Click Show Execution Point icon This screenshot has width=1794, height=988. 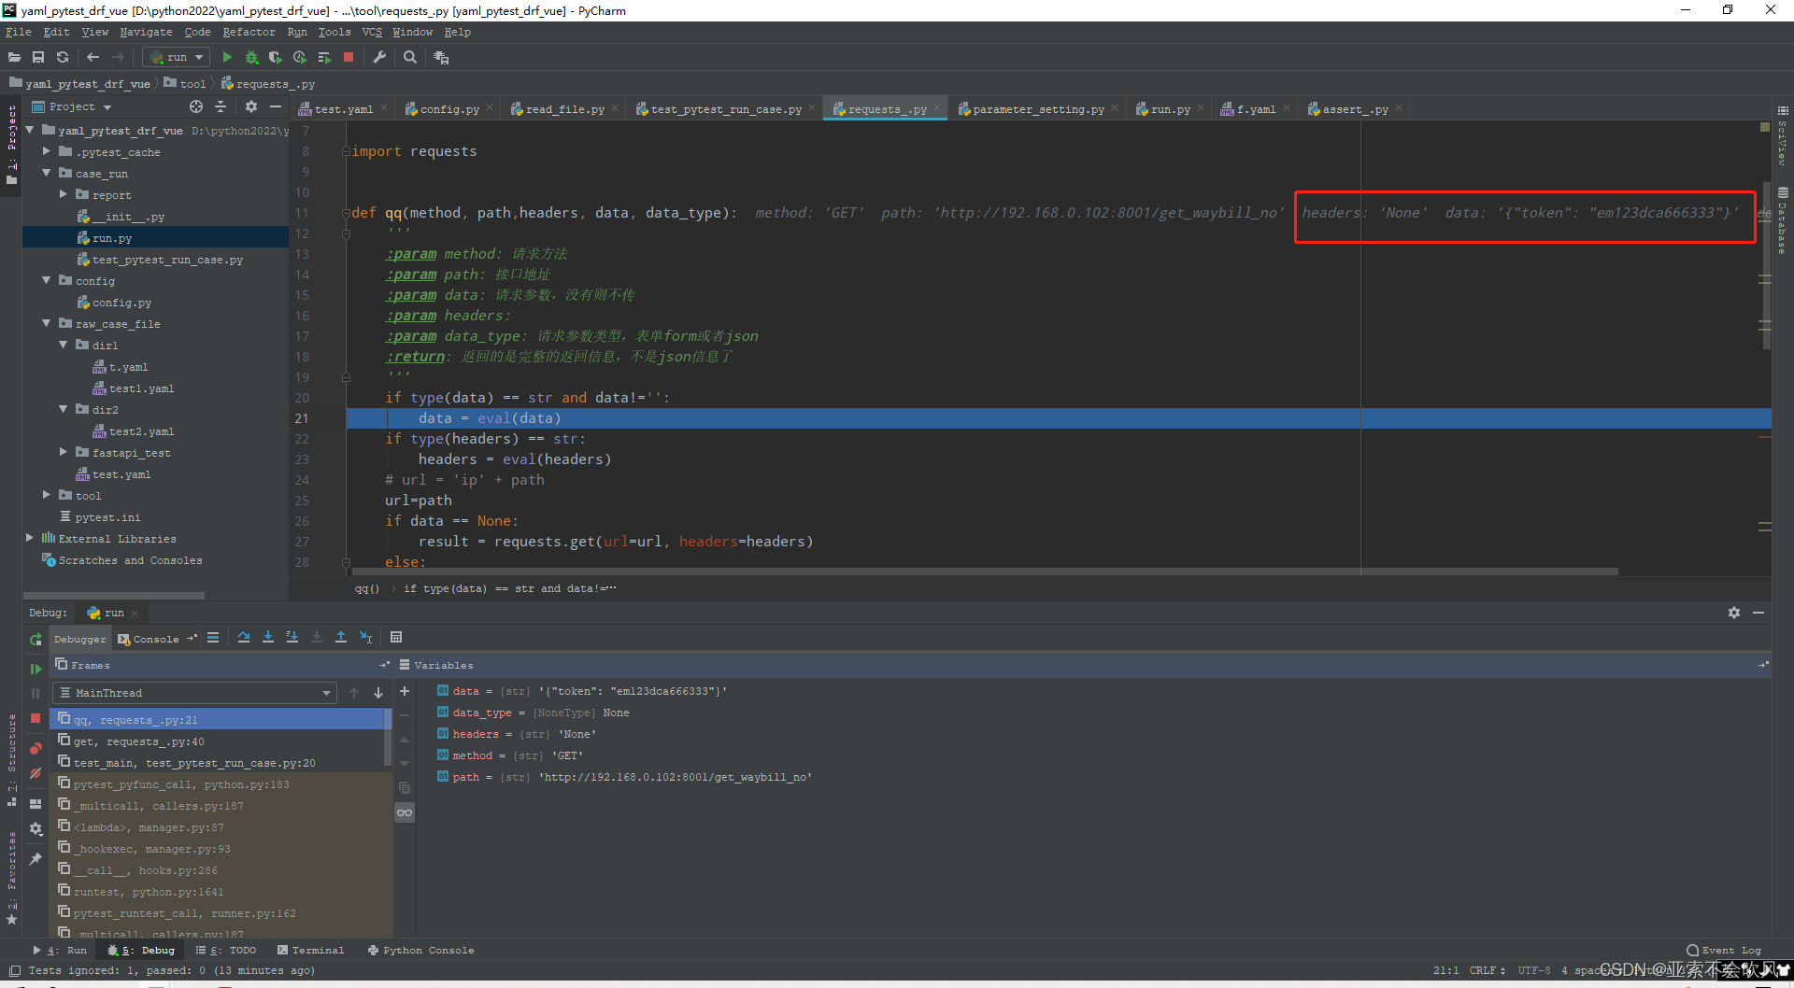point(213,637)
